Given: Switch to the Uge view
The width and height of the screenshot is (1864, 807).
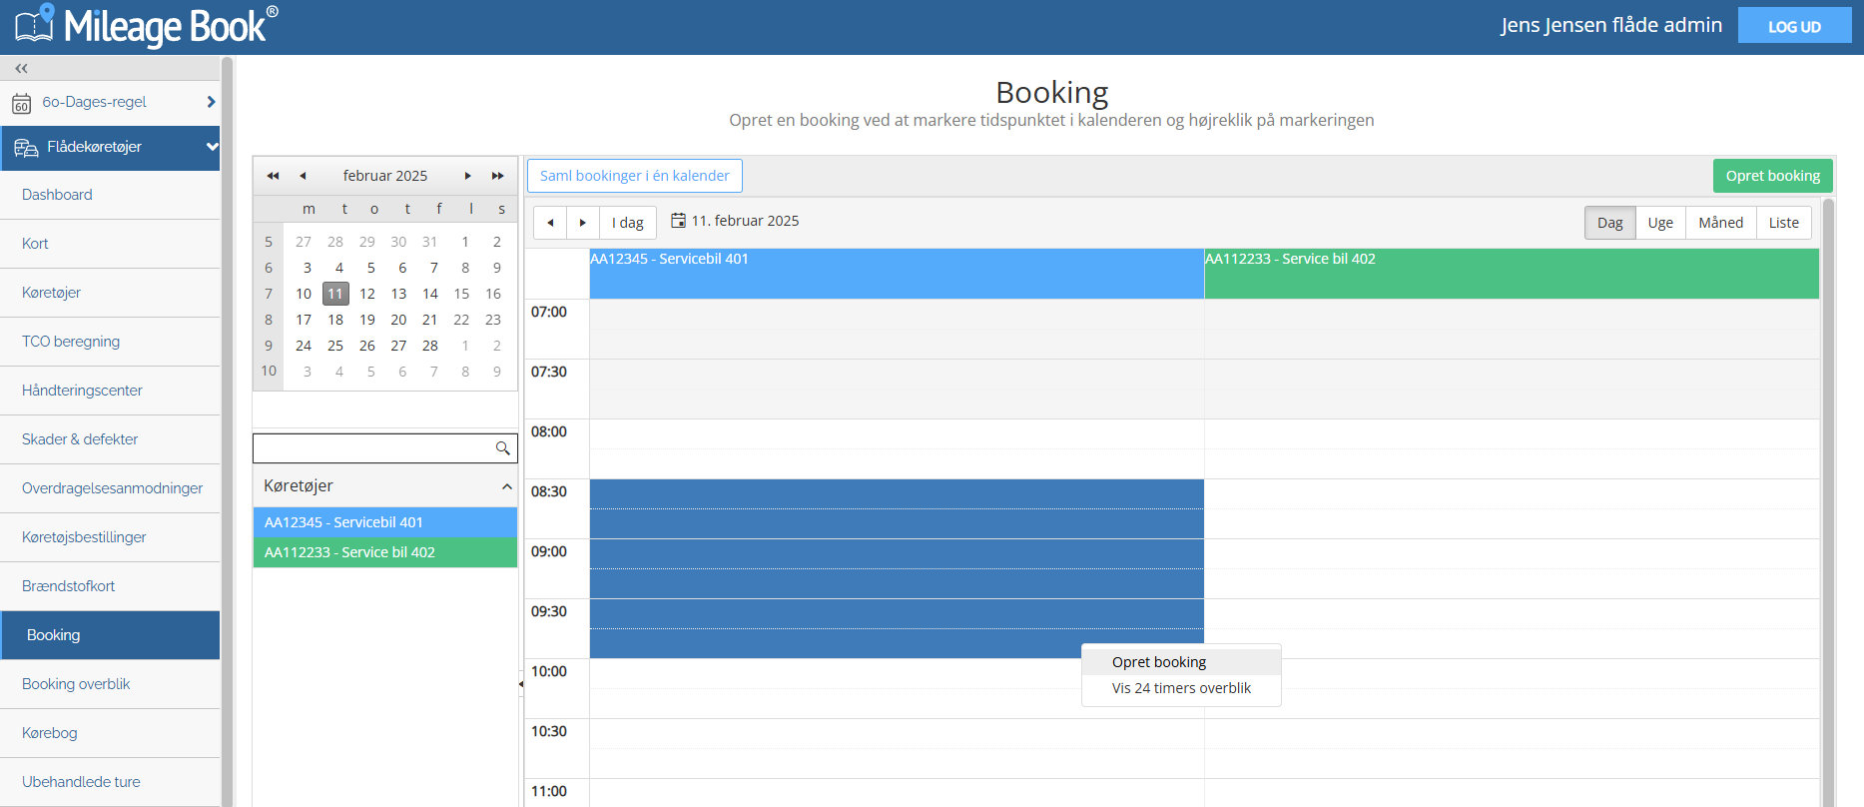Looking at the screenshot, I should tap(1660, 223).
